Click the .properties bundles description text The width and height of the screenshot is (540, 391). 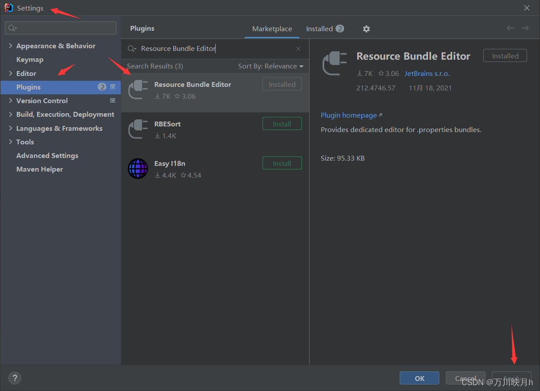click(401, 130)
